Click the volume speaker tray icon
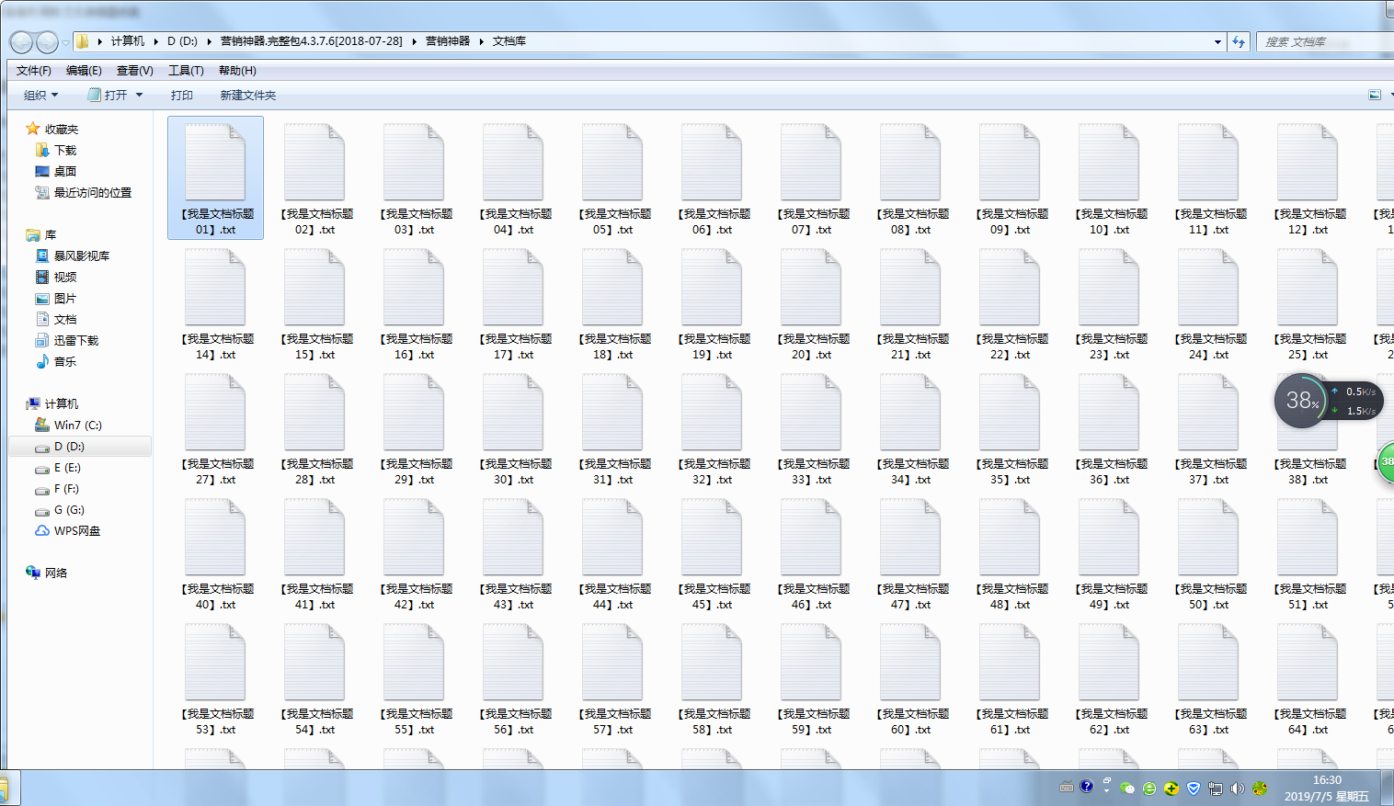1394x806 pixels. point(1237,788)
